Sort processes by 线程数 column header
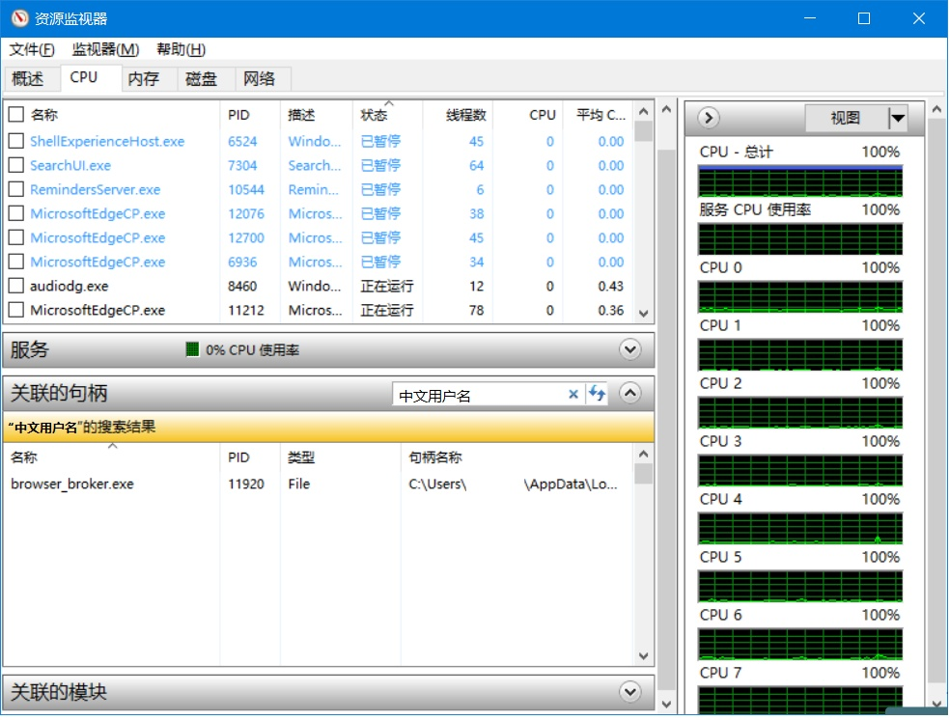 [458, 115]
